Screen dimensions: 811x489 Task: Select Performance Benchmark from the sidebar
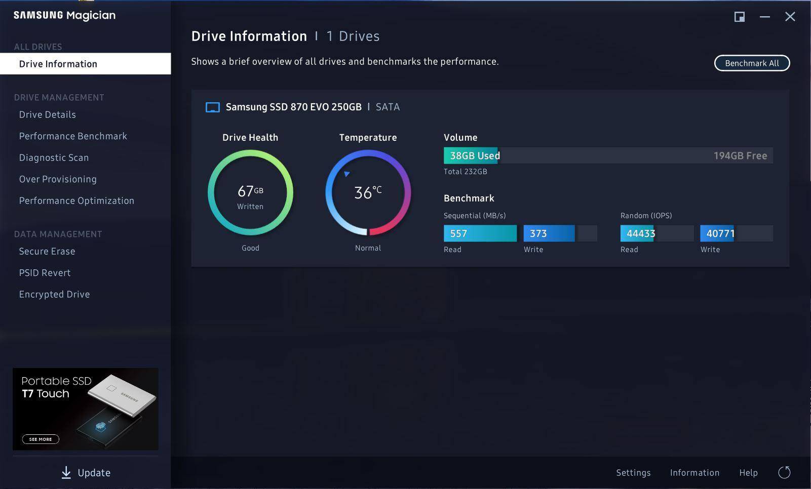[73, 136]
